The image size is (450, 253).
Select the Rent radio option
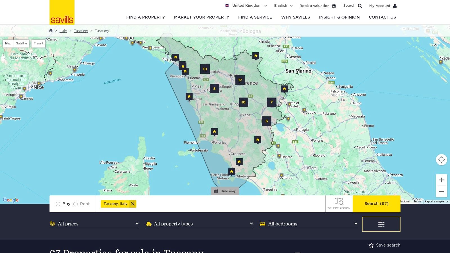[76, 204]
